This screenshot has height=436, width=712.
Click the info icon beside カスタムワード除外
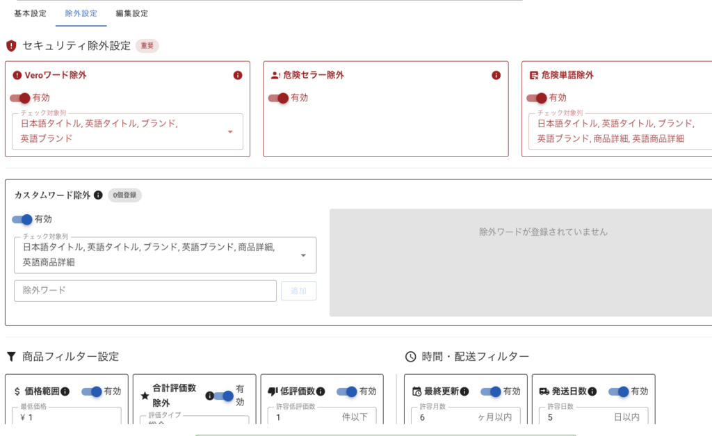(x=98, y=195)
